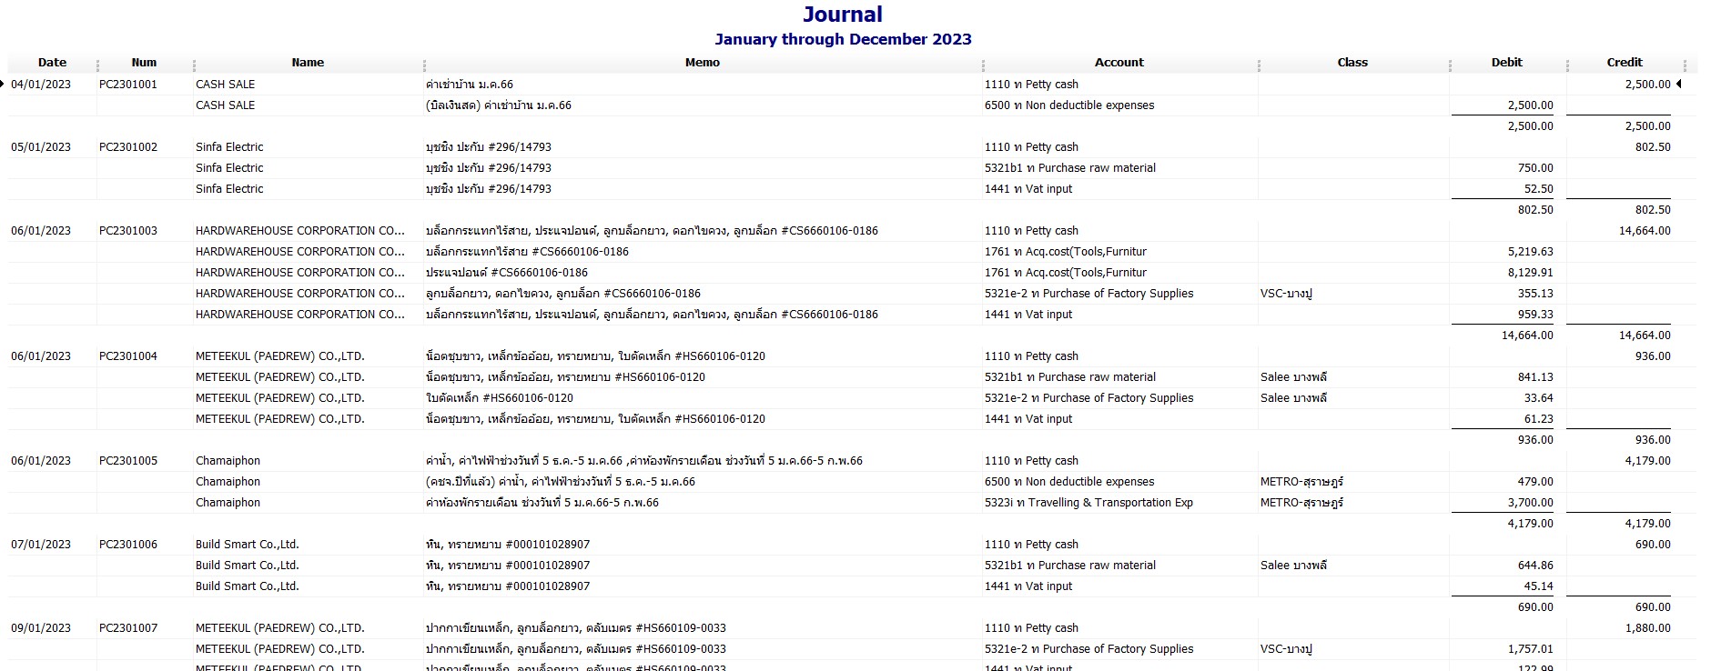Click Sinfa Electric debit 750.00
Image resolution: width=1711 pixels, height=671 pixels.
1535,168
